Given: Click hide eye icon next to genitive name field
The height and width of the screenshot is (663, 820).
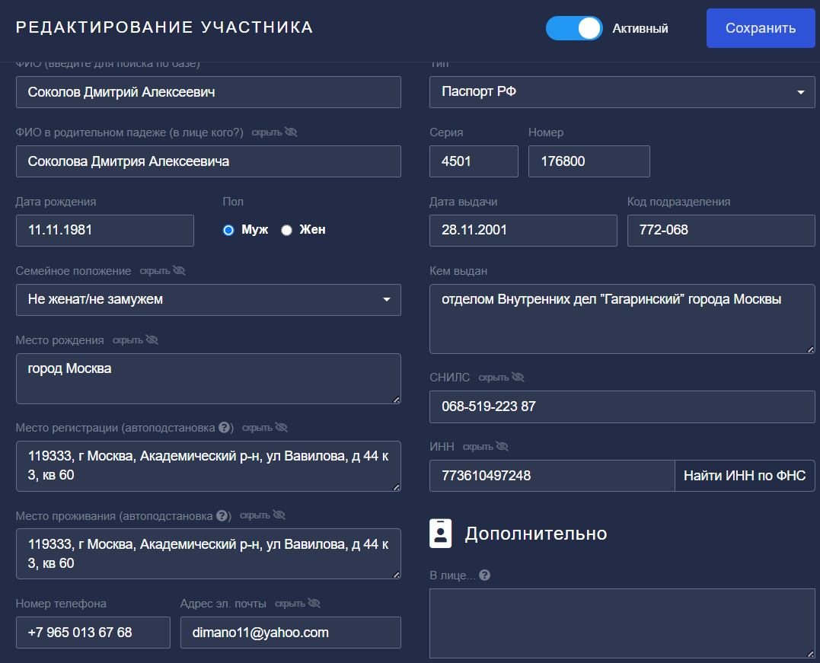Looking at the screenshot, I should [290, 132].
